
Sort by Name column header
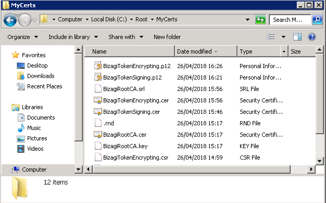(x=129, y=51)
